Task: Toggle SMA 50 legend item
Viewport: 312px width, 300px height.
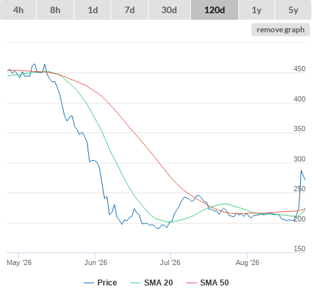Action: 207,283
